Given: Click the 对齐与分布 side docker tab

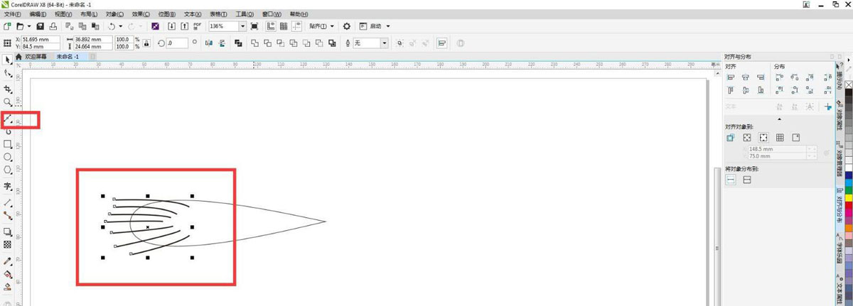Looking at the screenshot, I should click(x=839, y=202).
